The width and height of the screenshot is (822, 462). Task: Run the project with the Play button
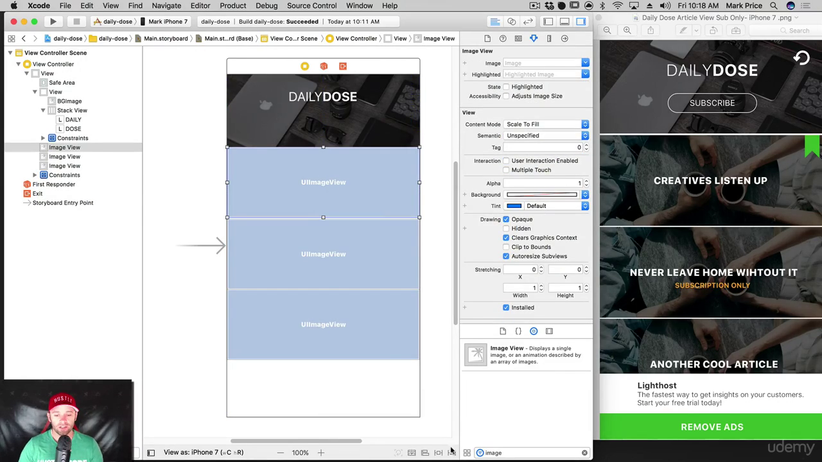click(x=53, y=21)
